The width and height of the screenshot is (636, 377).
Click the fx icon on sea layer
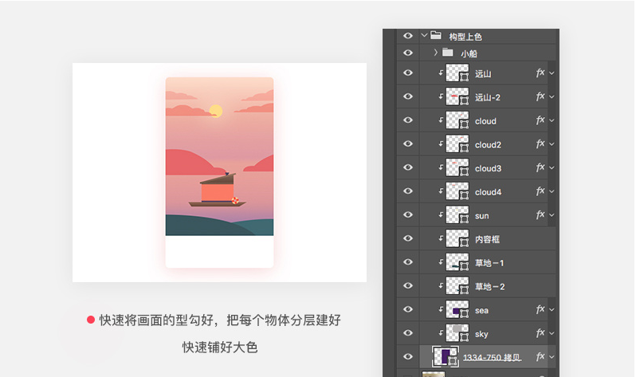pos(540,309)
